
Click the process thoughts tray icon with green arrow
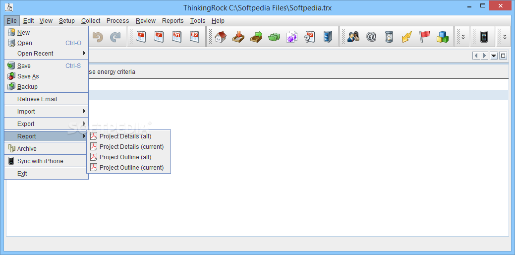click(256, 37)
